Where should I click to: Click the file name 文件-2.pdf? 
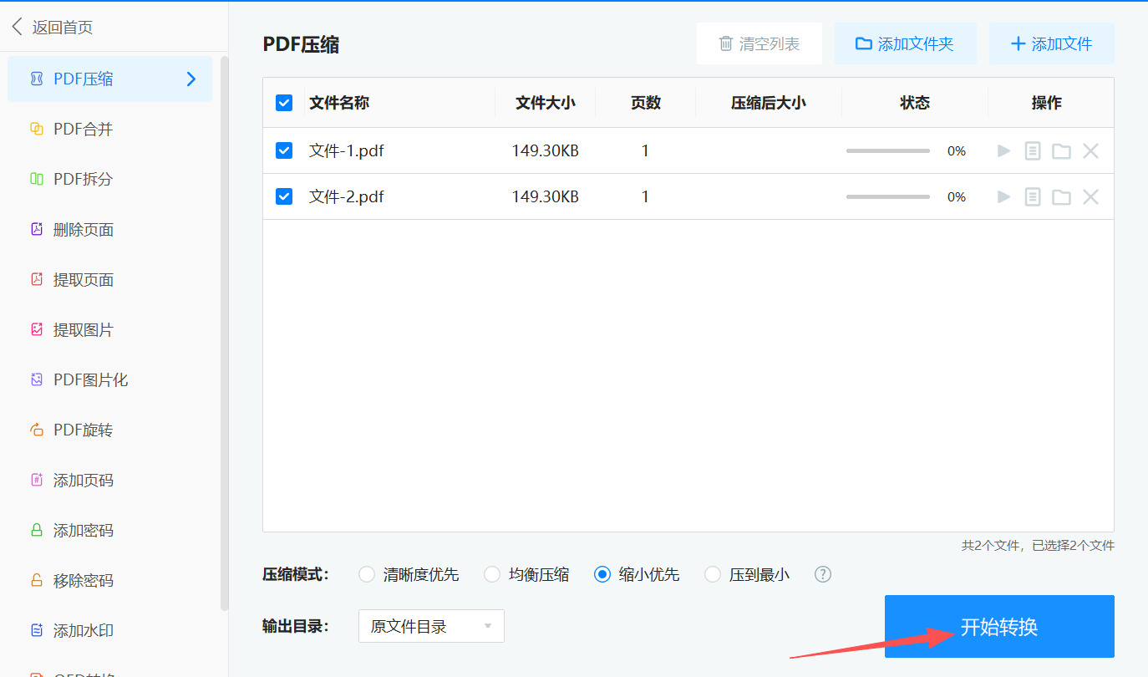click(x=346, y=197)
